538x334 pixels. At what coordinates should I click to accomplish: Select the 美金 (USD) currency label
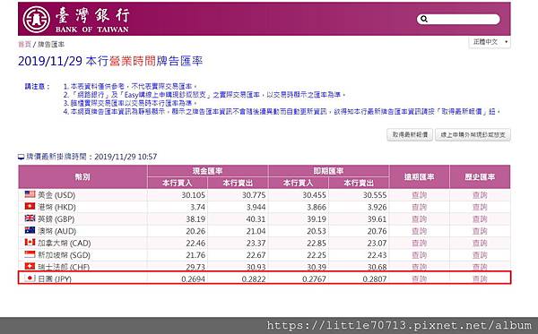point(56,195)
